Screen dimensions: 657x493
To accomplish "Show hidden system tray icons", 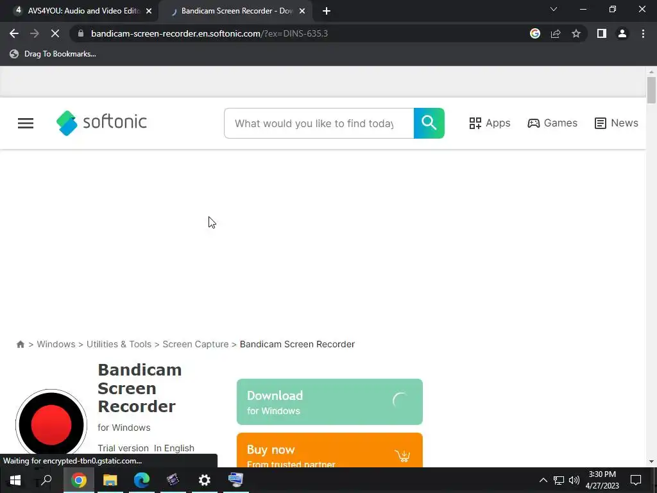I will coord(543,480).
